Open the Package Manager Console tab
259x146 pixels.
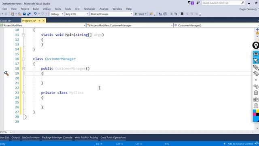click(x=57, y=137)
